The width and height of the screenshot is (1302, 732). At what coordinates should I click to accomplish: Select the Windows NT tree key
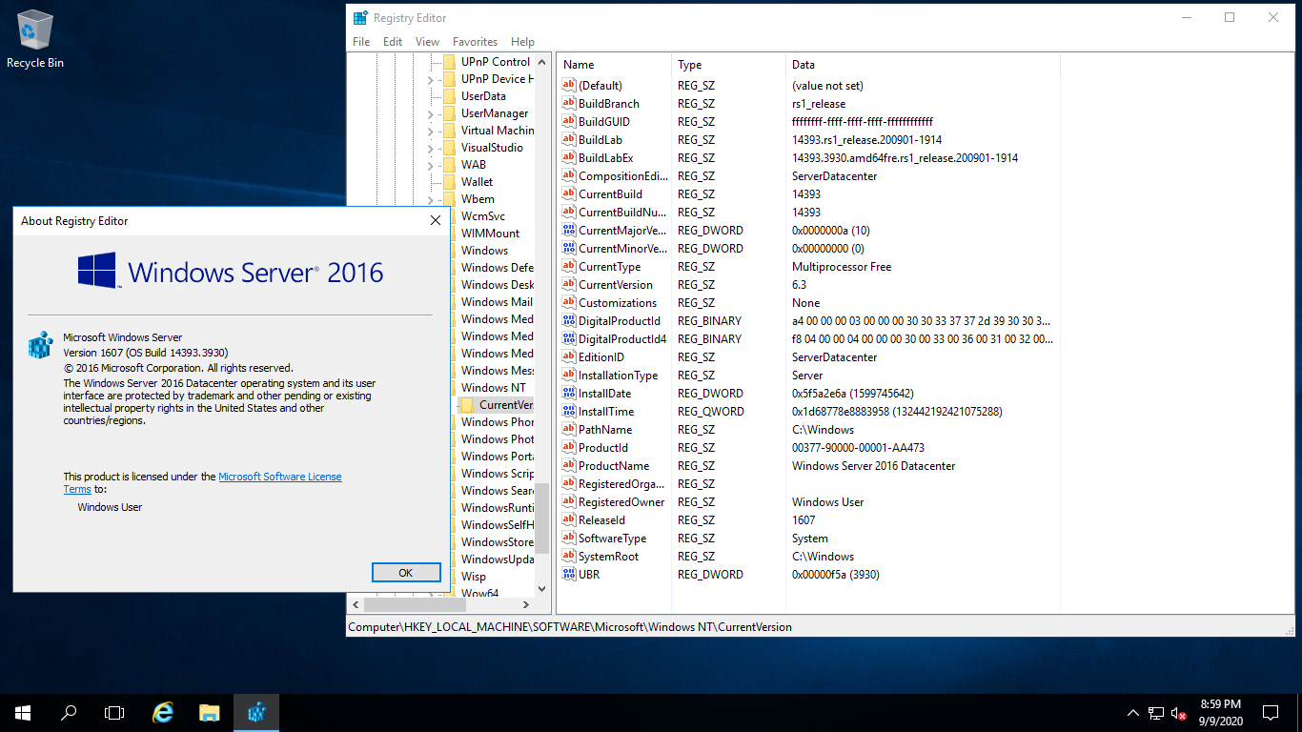point(493,388)
